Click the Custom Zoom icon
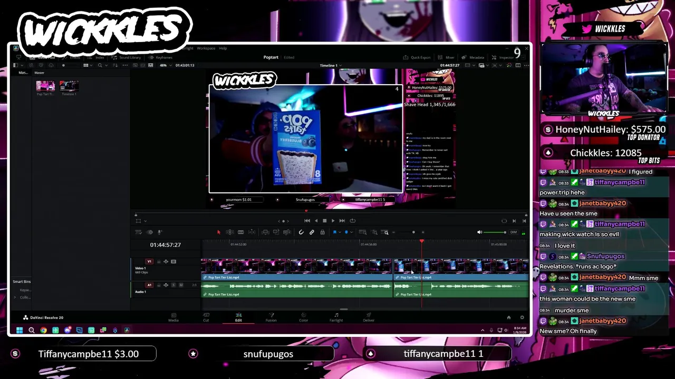This screenshot has height=379, width=675. [x=386, y=232]
